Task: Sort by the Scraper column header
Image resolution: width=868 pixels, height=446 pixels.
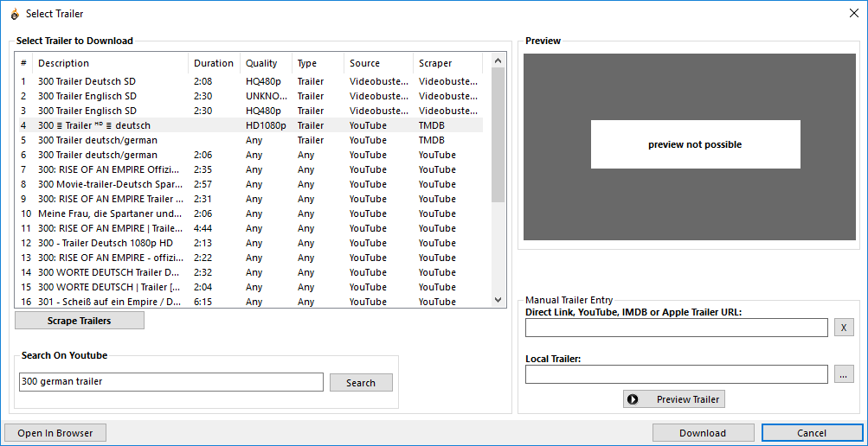Action: click(x=447, y=63)
